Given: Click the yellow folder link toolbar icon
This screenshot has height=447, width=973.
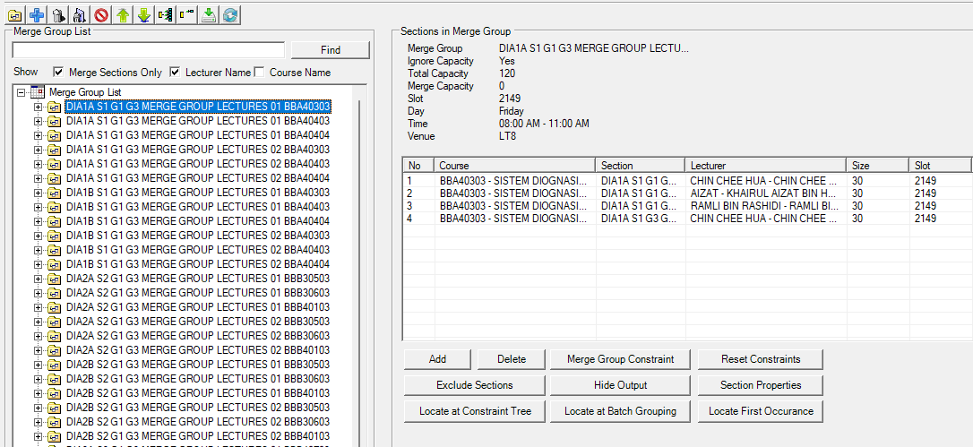Looking at the screenshot, I should click(x=15, y=14).
